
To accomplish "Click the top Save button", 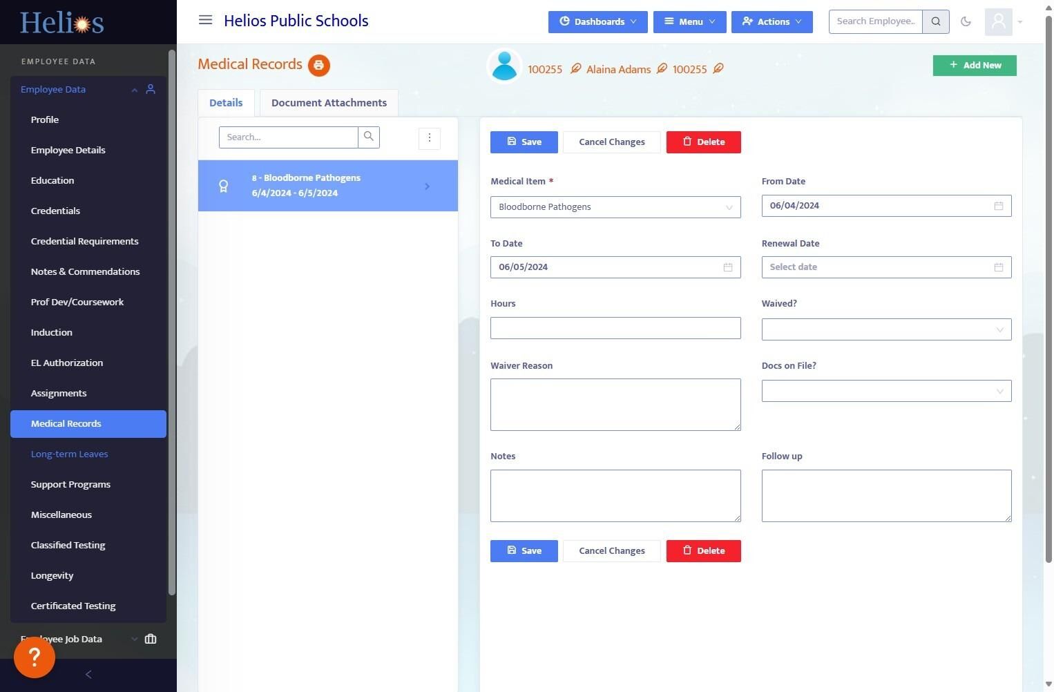I will 524,142.
